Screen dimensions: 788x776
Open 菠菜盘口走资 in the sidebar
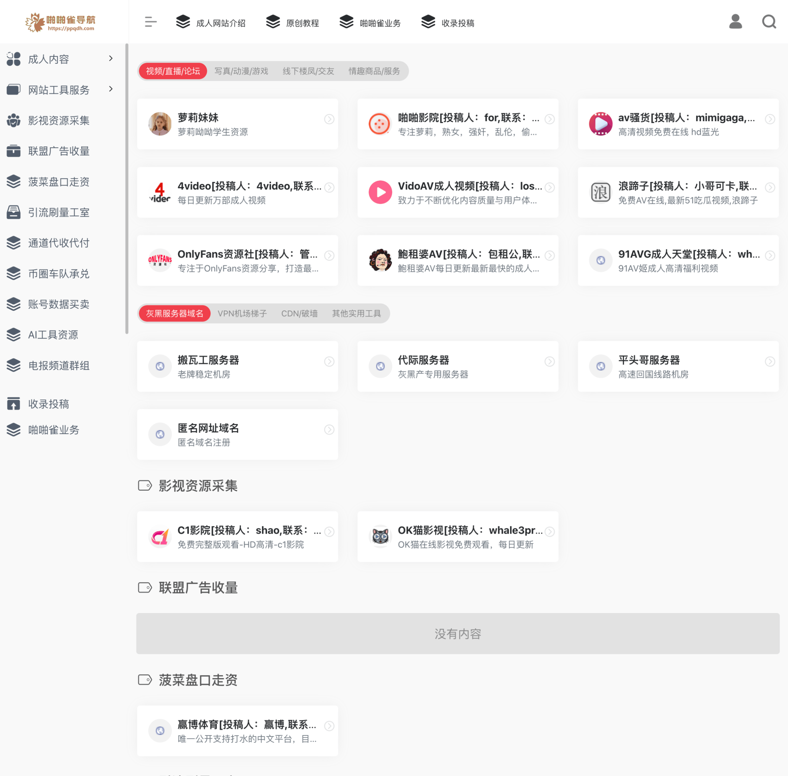coord(59,182)
